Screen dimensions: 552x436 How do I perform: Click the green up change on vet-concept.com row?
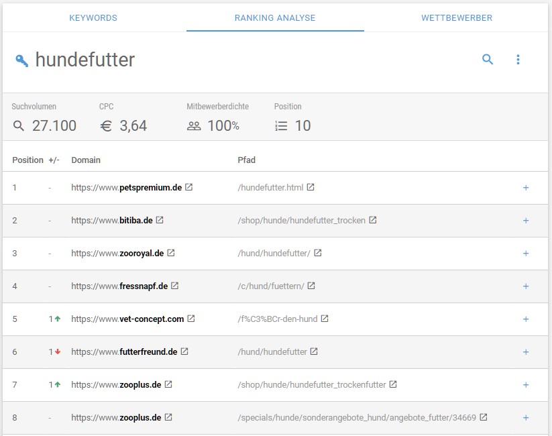pos(54,319)
